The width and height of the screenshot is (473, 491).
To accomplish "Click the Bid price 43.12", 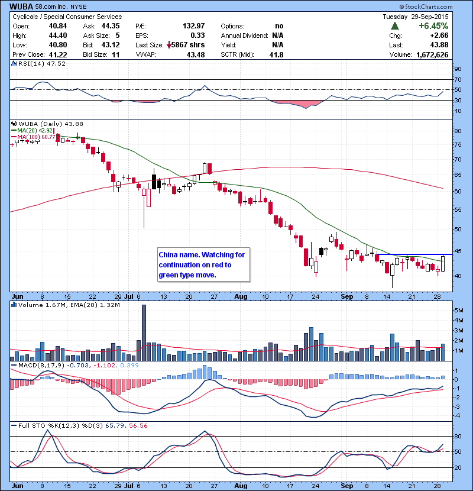I will click(111, 45).
